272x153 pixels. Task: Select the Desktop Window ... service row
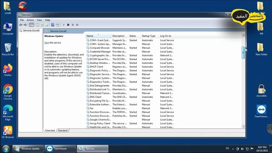[130, 63]
